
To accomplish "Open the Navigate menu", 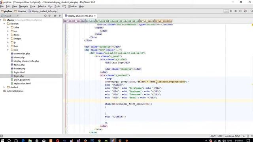I will (23, 6).
